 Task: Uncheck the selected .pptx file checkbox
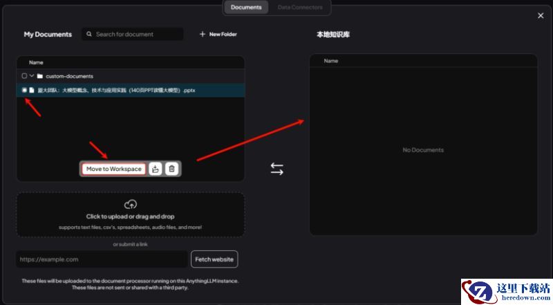pos(24,90)
